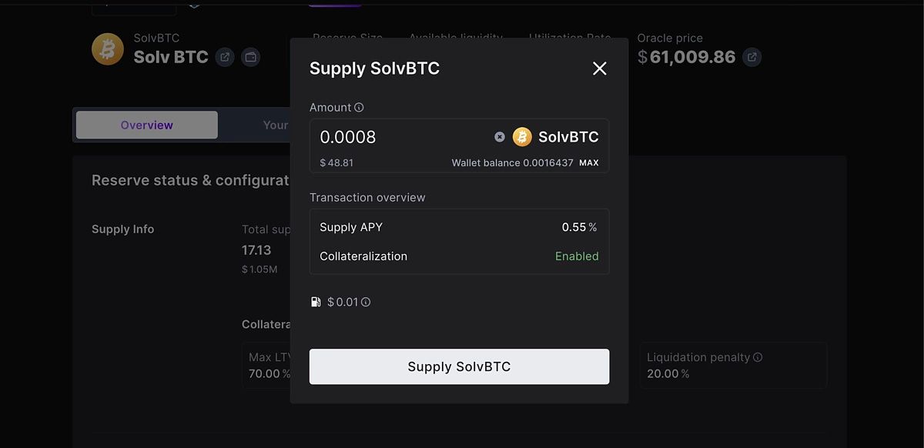Close the Supply SolvBTC dialog
The image size is (924, 448).
click(x=600, y=69)
